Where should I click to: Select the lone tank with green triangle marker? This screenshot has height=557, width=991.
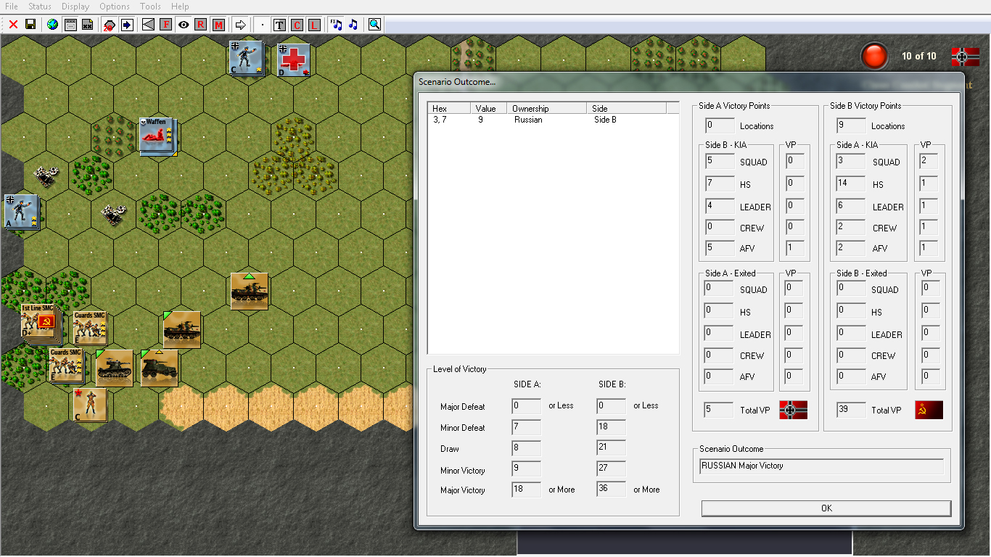tap(249, 291)
